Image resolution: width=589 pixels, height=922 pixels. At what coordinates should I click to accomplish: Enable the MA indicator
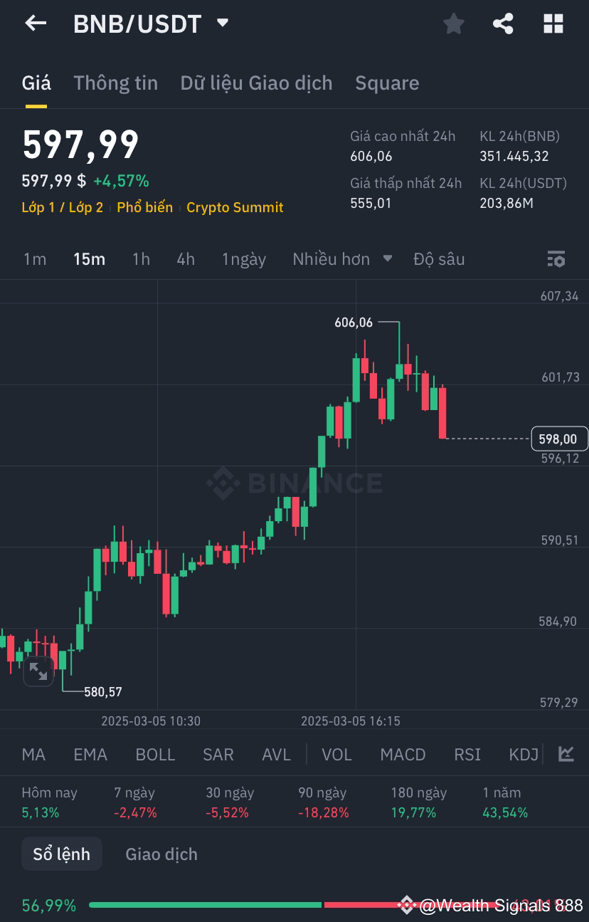click(x=33, y=754)
